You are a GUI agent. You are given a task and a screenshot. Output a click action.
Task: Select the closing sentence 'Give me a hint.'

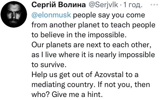click(77, 94)
